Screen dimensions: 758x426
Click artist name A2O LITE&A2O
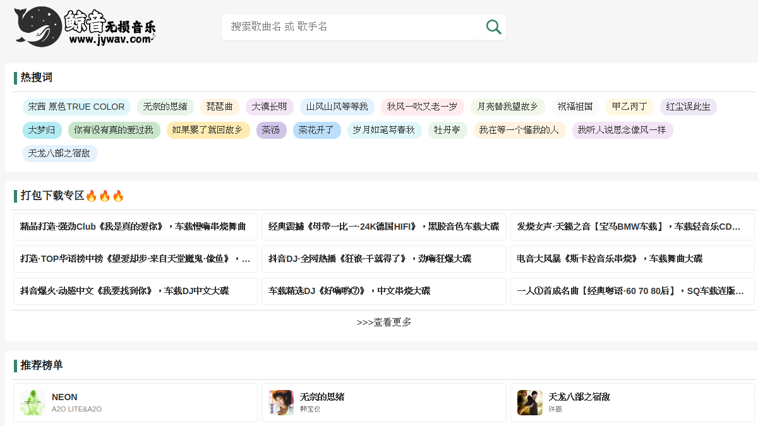pos(76,409)
